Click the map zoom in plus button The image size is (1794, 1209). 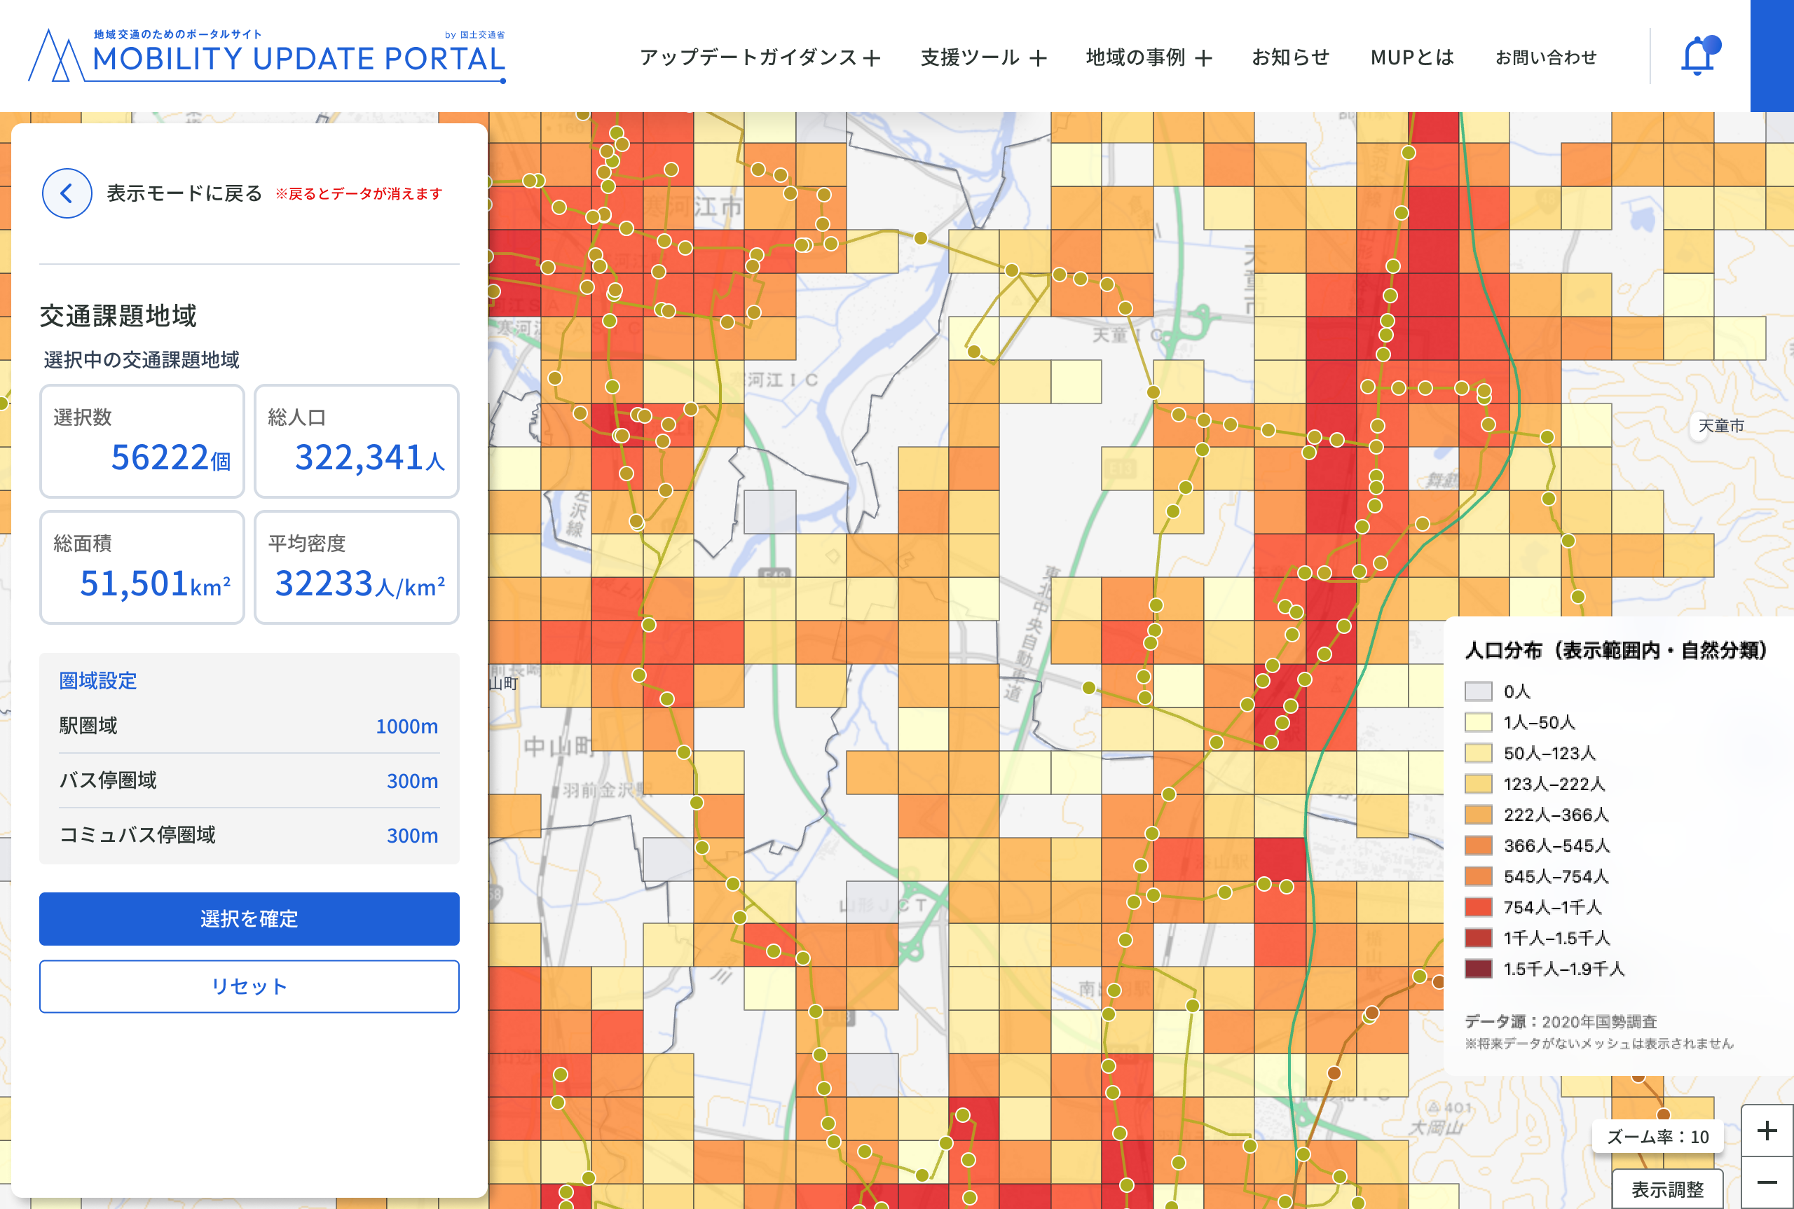coord(1766,1131)
